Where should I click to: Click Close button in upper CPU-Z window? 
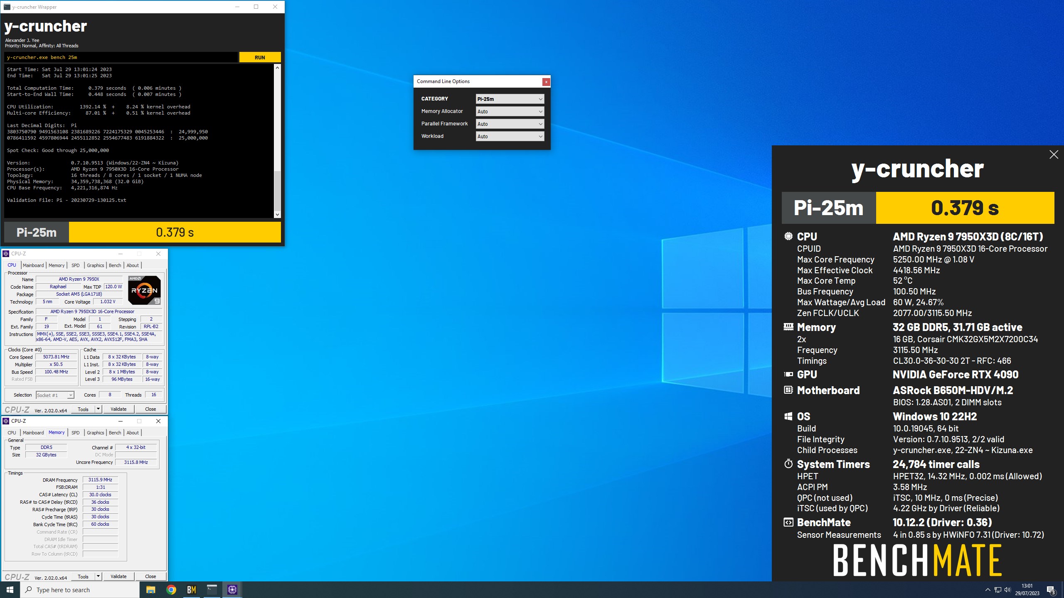click(150, 409)
